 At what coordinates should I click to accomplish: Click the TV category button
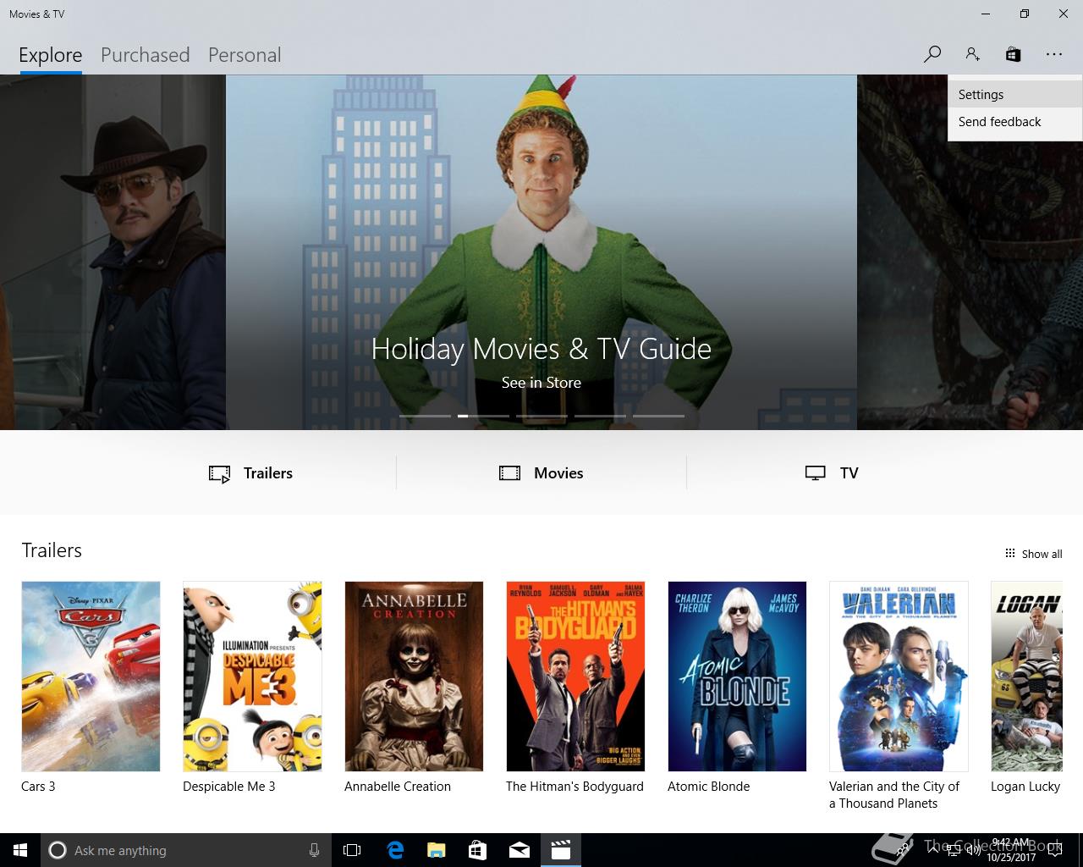832,473
